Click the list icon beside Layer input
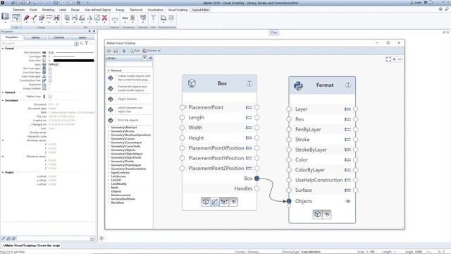 coord(347,109)
